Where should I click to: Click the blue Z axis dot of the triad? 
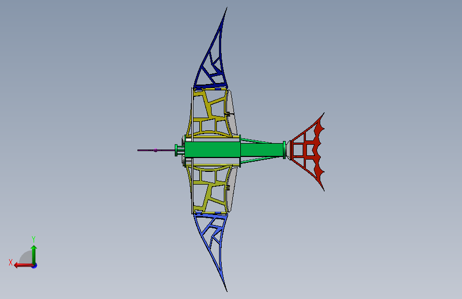[35, 265]
